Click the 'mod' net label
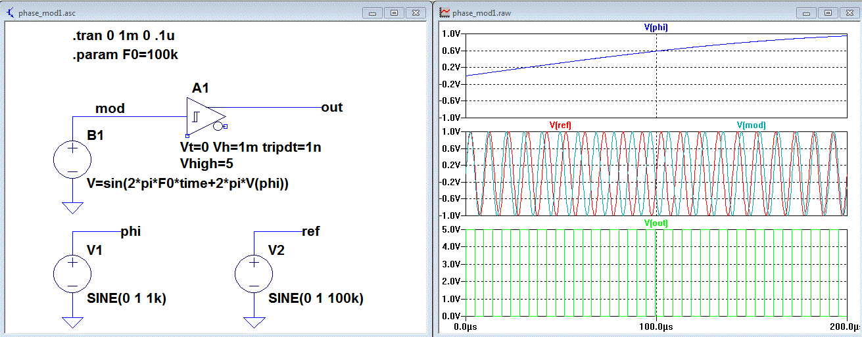Screen dimensions: 862x337 [x=110, y=108]
